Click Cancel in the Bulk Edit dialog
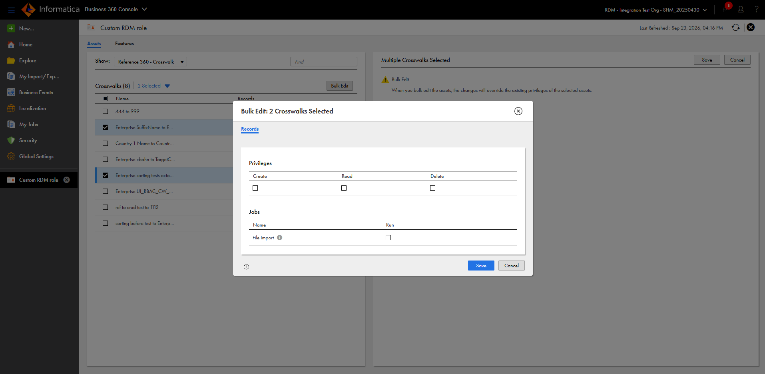 512,266
